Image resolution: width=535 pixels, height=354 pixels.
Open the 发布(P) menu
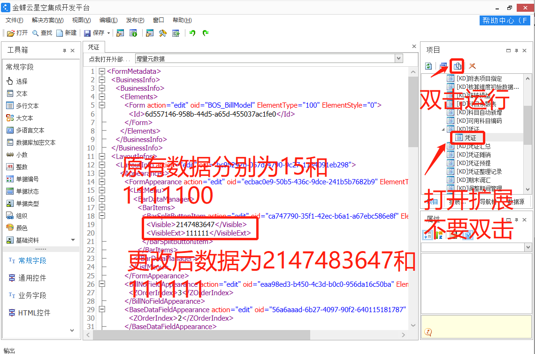[135, 20]
